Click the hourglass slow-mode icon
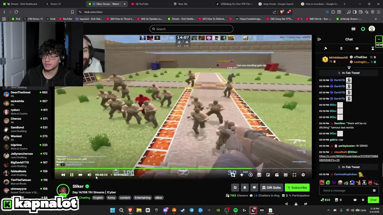 click(373, 48)
